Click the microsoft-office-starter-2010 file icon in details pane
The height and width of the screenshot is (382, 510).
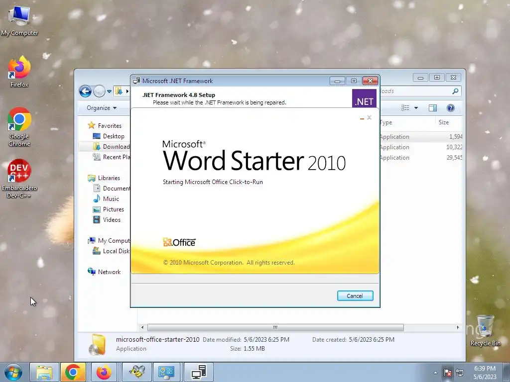click(97, 344)
